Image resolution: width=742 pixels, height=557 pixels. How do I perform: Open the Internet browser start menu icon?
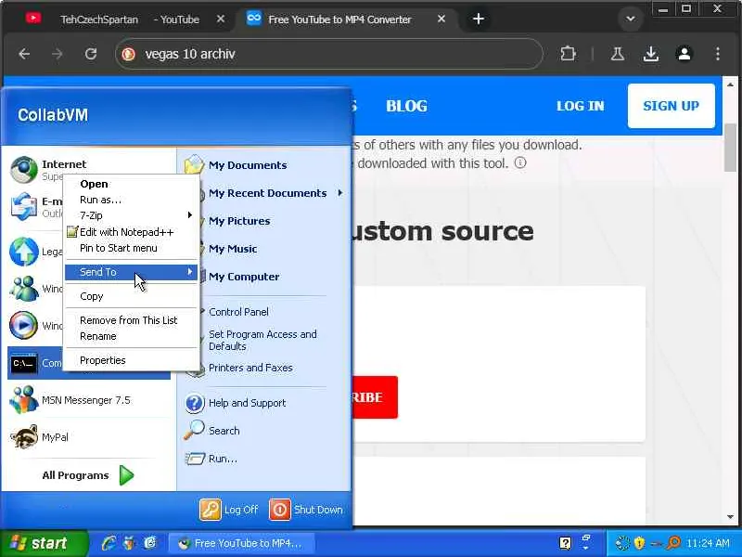[24, 170]
